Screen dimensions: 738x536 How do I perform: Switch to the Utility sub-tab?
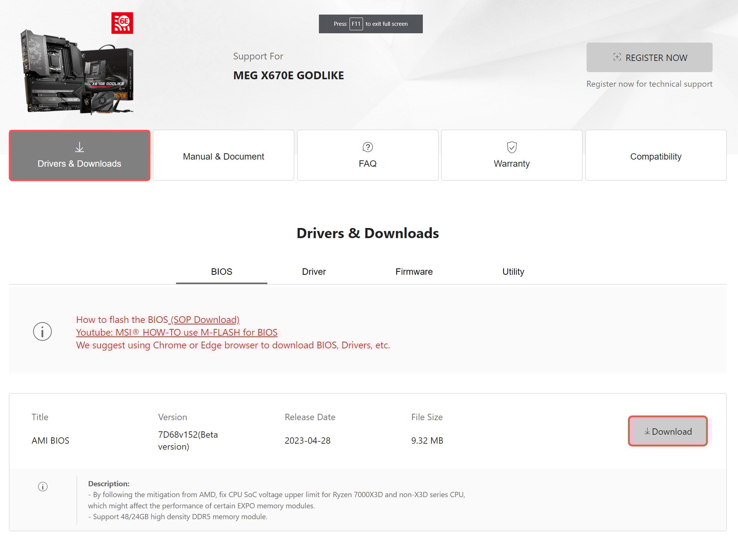pos(513,272)
